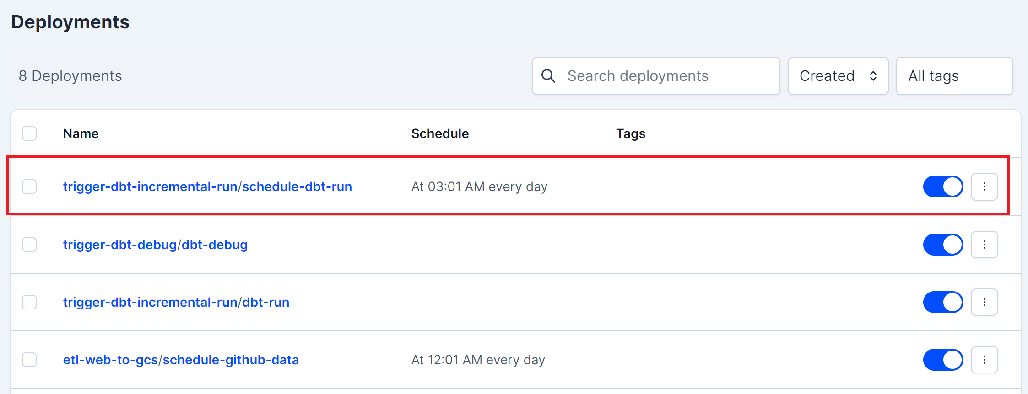Open the Created sort dropdown
Image resolution: width=1028 pixels, height=394 pixels.
point(838,76)
